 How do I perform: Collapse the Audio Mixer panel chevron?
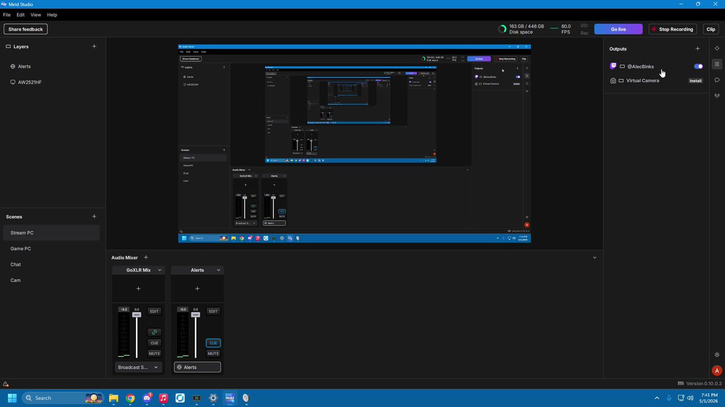[x=594, y=257]
